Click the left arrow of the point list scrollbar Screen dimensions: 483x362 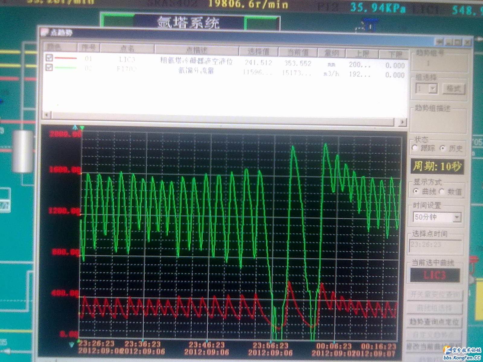pyautogui.click(x=46, y=115)
